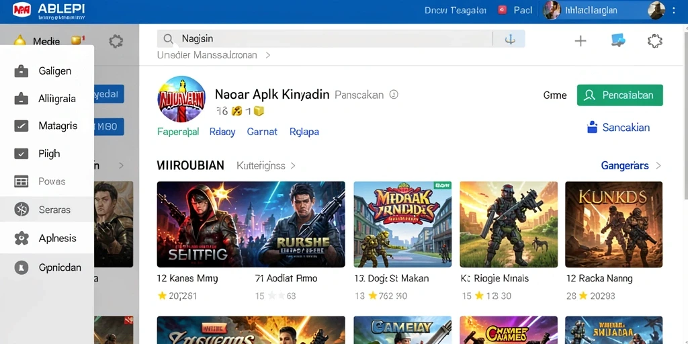Click the anchor download icon in the search bar

[x=509, y=39]
